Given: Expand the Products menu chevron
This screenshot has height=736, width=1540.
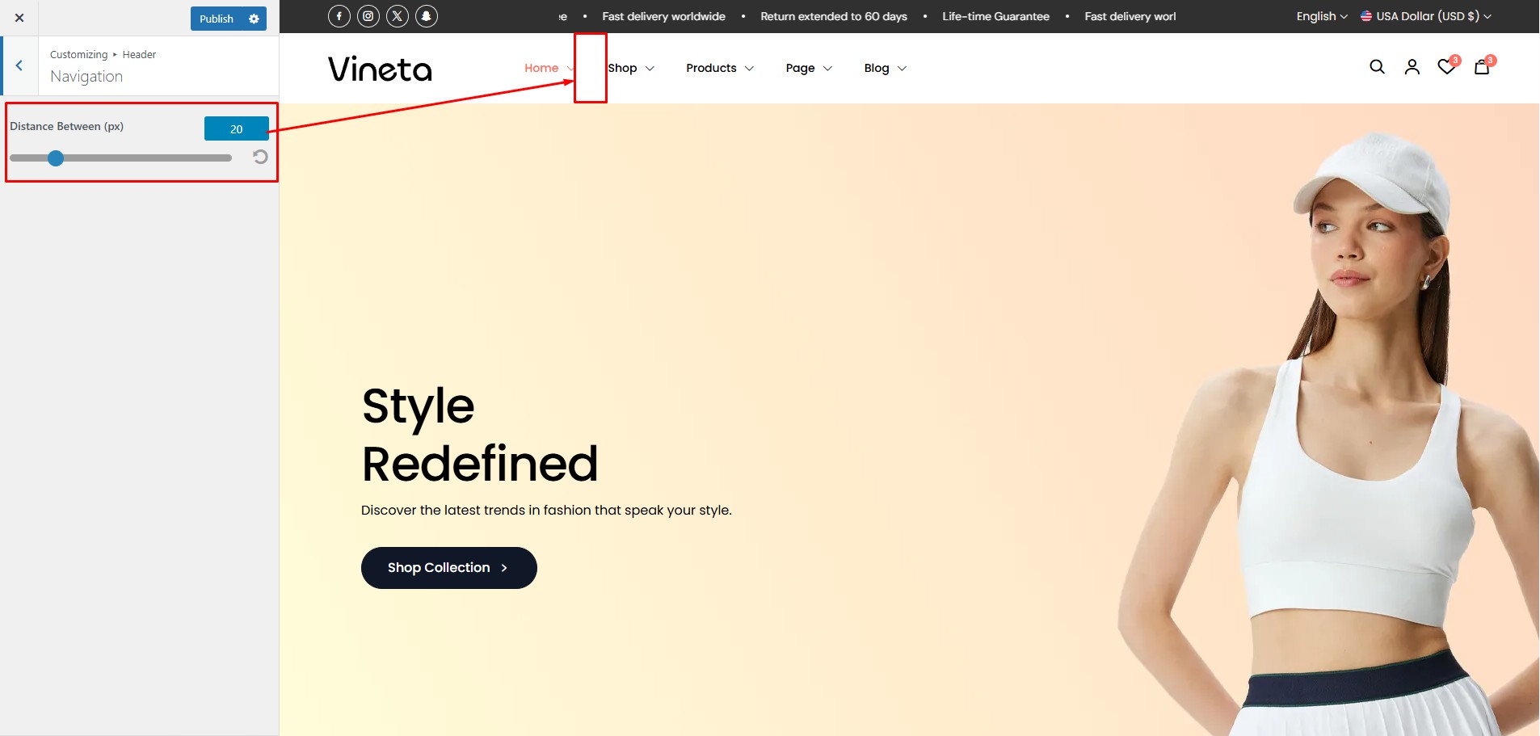Looking at the screenshot, I should 749,69.
